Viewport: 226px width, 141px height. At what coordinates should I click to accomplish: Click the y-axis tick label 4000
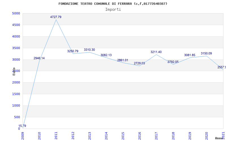16,37
